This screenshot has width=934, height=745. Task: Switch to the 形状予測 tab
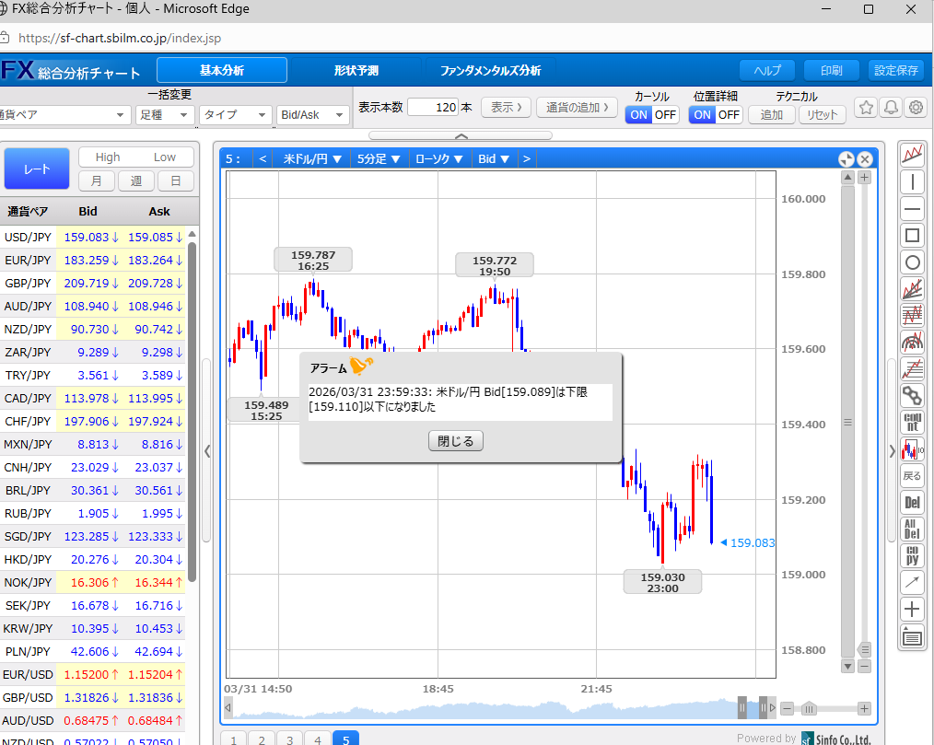coord(356,71)
